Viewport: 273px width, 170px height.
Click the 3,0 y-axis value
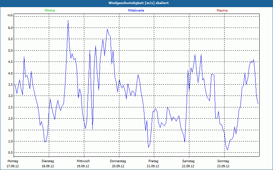10,96
